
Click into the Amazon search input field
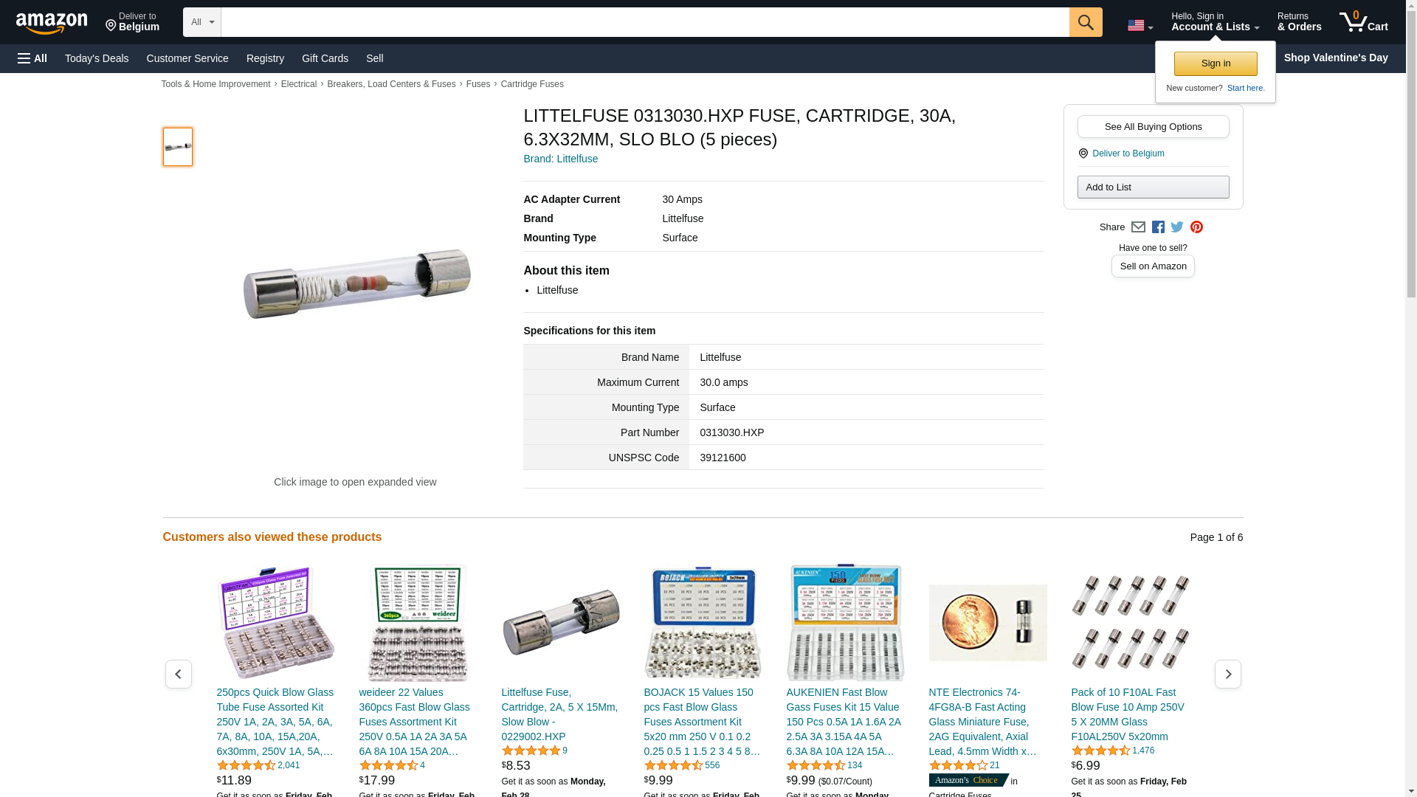(x=644, y=22)
